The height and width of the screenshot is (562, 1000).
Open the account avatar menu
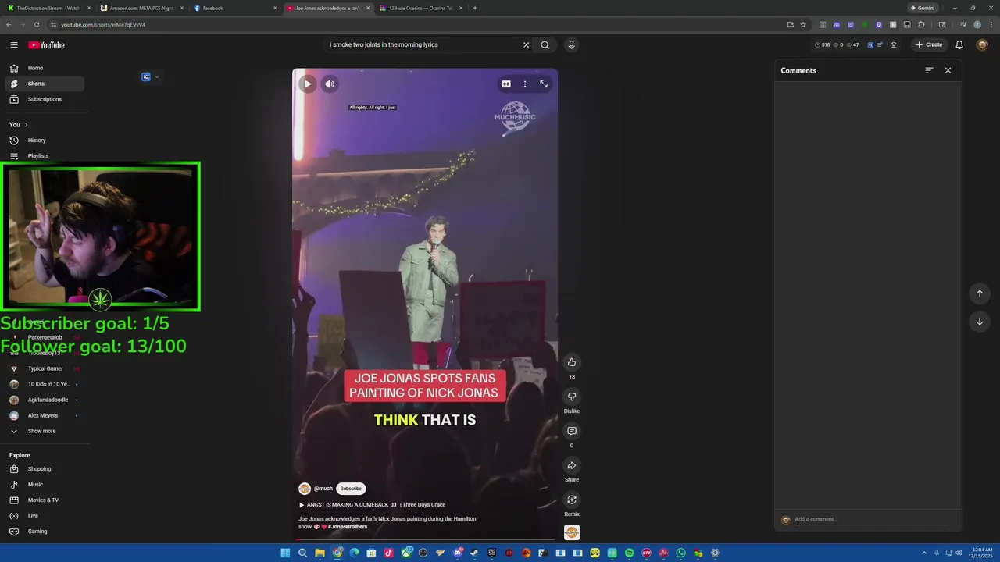tap(982, 45)
